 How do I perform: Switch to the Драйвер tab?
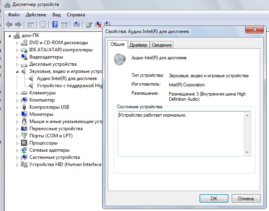coord(138,45)
